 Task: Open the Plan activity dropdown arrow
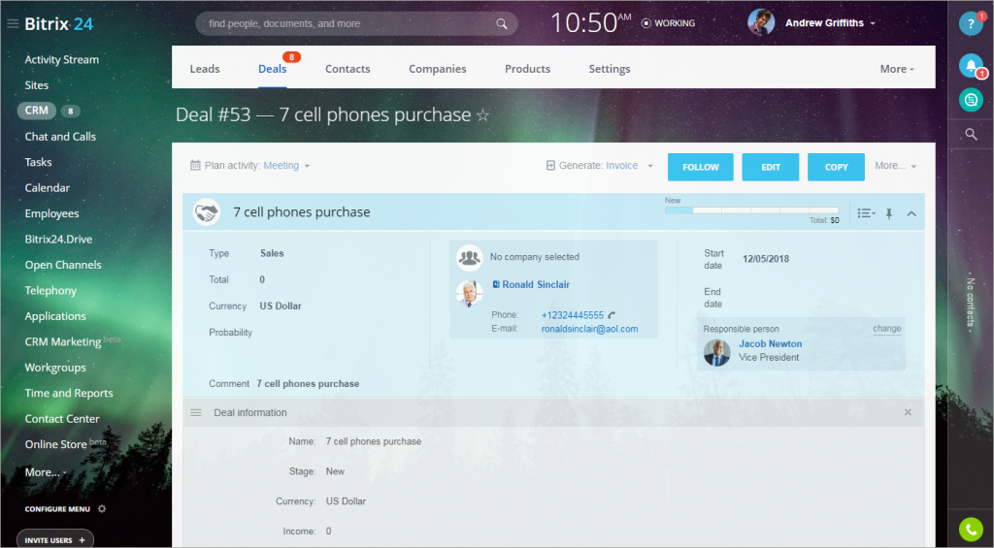308,166
